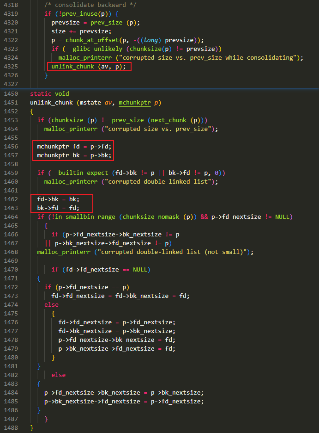
Task: Place cursor on 'mchunkptr bk = p->bk;' line
Action: [x=74, y=155]
